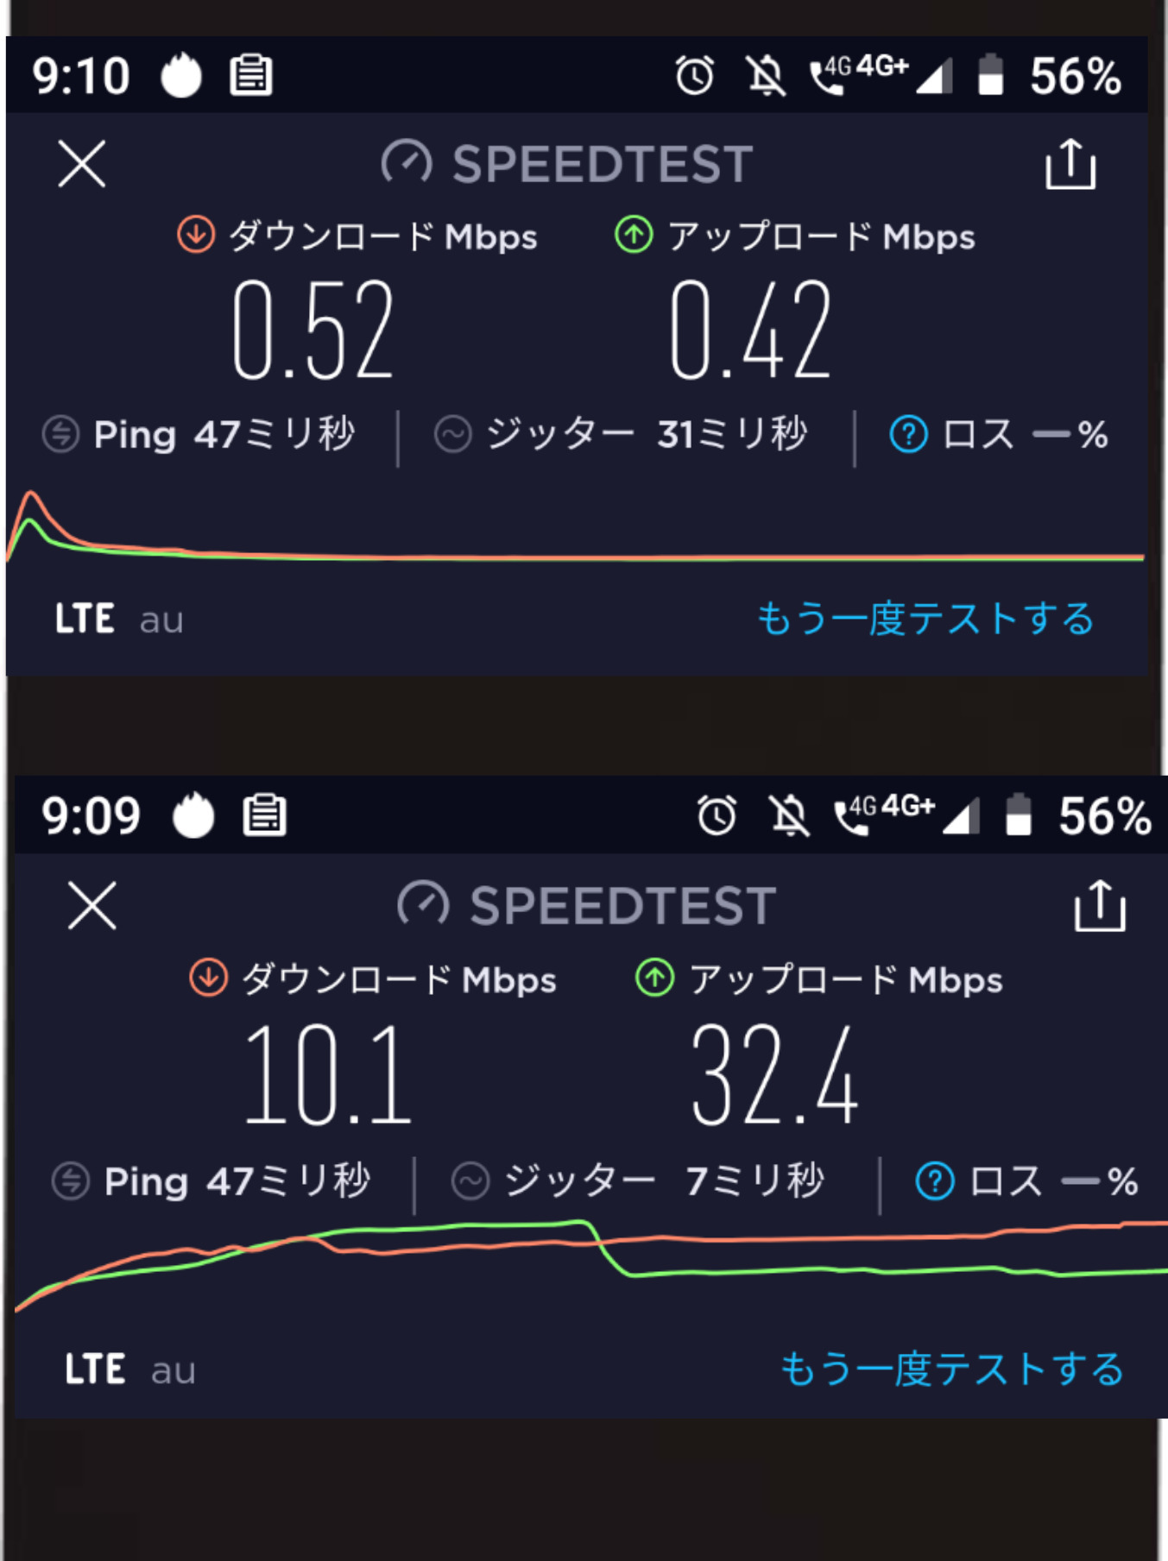Tap the green upload arrow icon above 32.4
1168x1561 pixels.
click(x=654, y=979)
